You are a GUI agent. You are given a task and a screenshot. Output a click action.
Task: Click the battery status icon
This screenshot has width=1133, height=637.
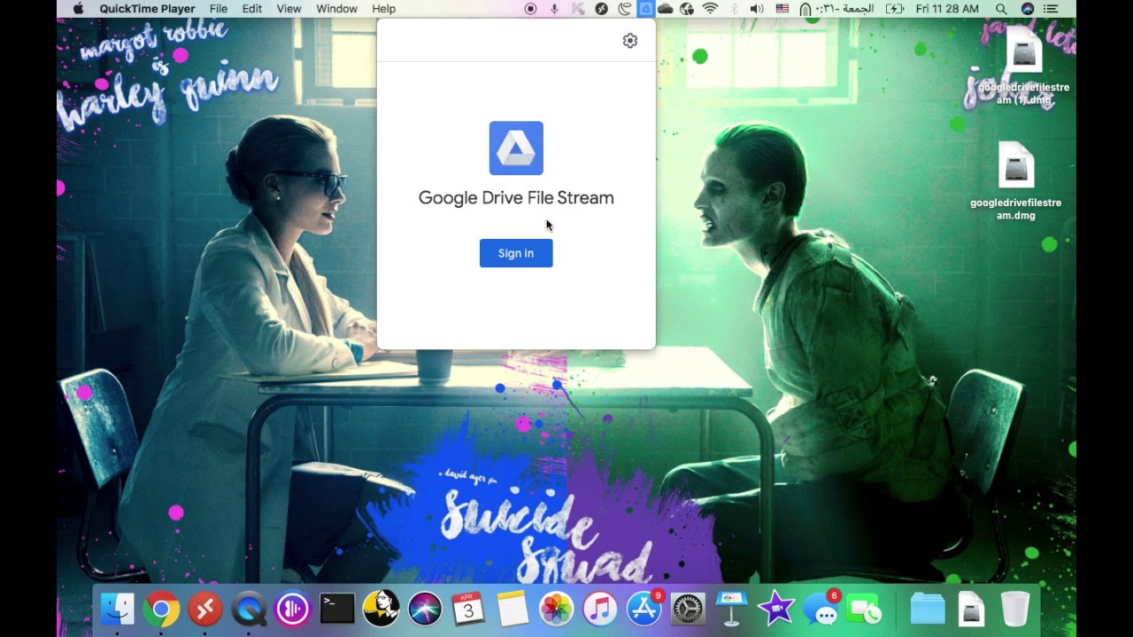click(895, 9)
